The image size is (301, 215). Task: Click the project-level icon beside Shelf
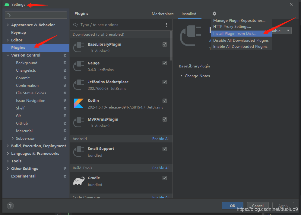[65, 108]
